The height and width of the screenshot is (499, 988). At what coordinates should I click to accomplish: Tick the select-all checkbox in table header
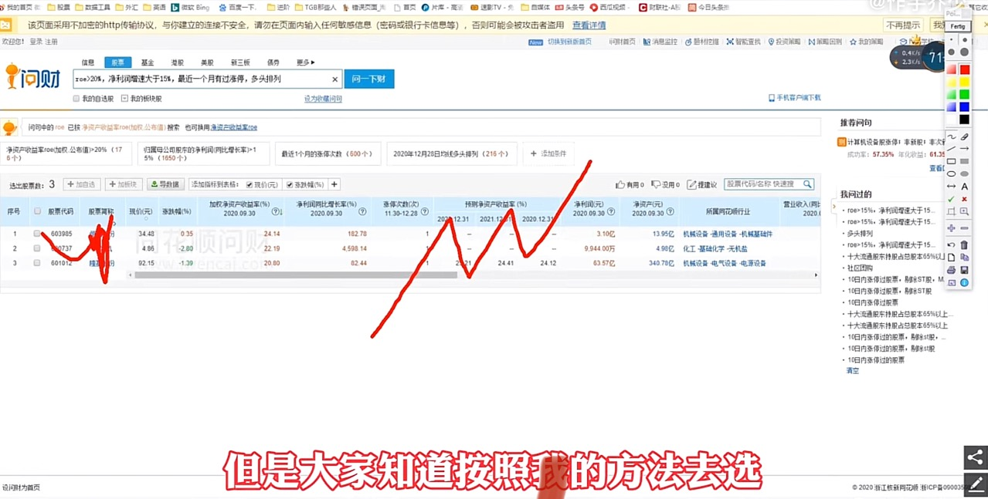pos(37,211)
